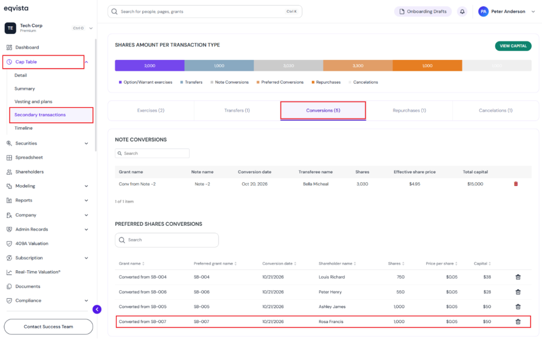Open Vesting and plans page
This screenshot has width=542, height=340.
click(33, 102)
